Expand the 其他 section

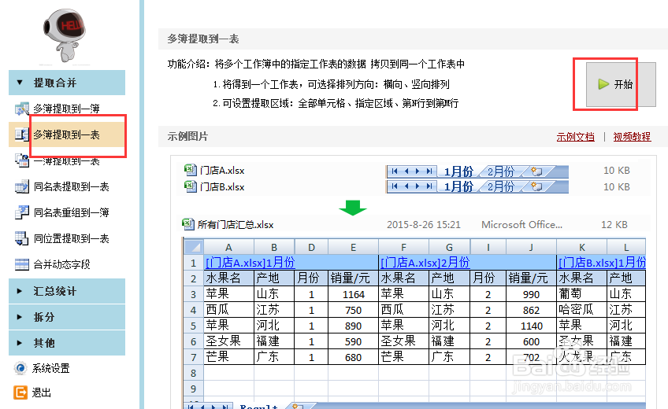67,343
